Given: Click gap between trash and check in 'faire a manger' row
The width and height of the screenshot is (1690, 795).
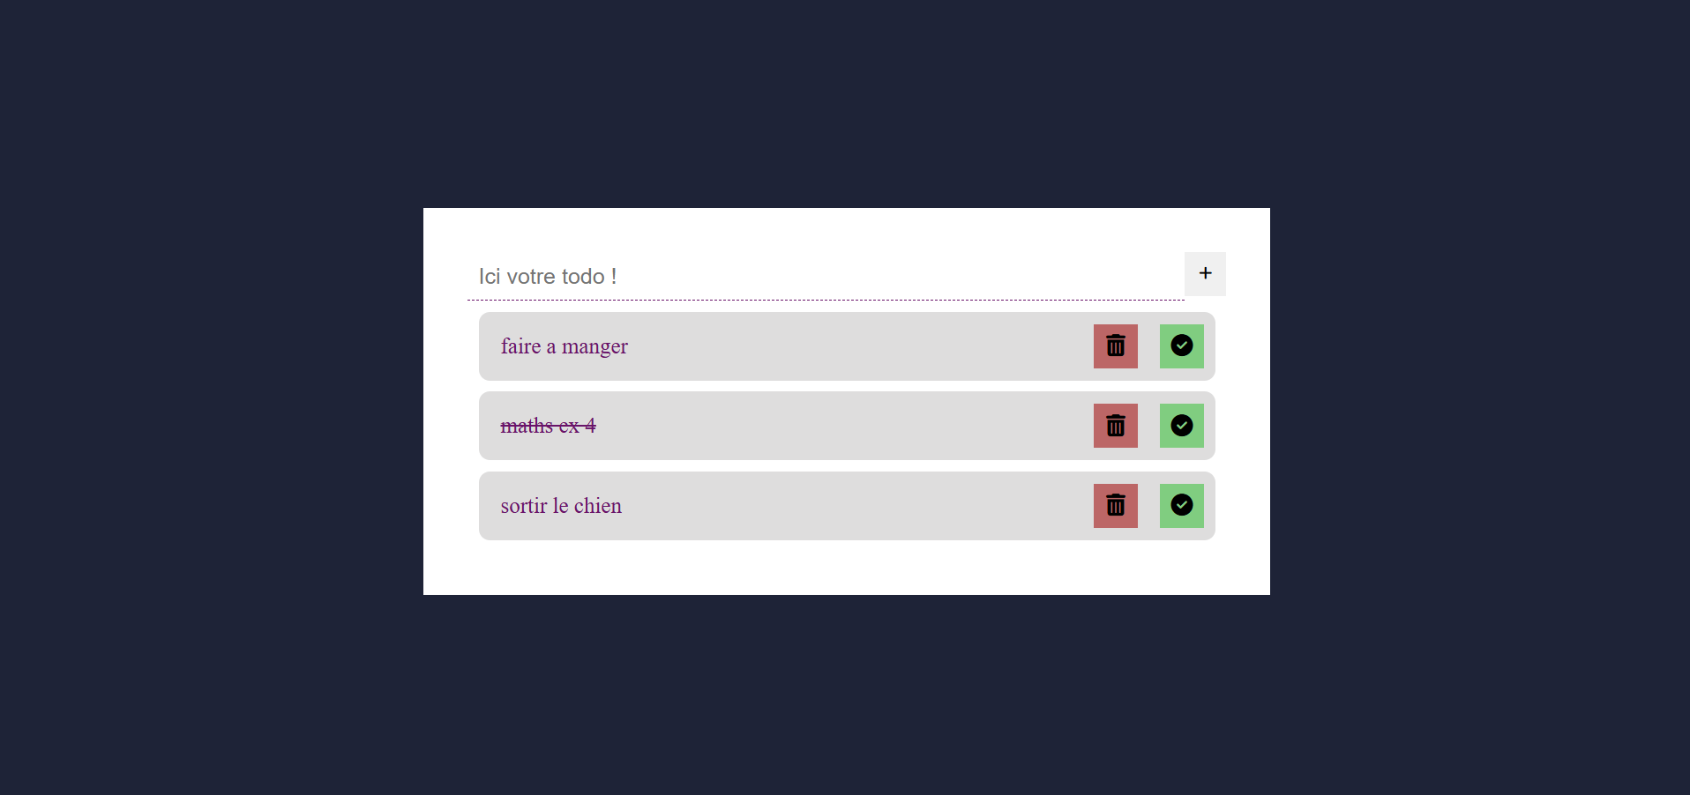Looking at the screenshot, I should point(1148,346).
